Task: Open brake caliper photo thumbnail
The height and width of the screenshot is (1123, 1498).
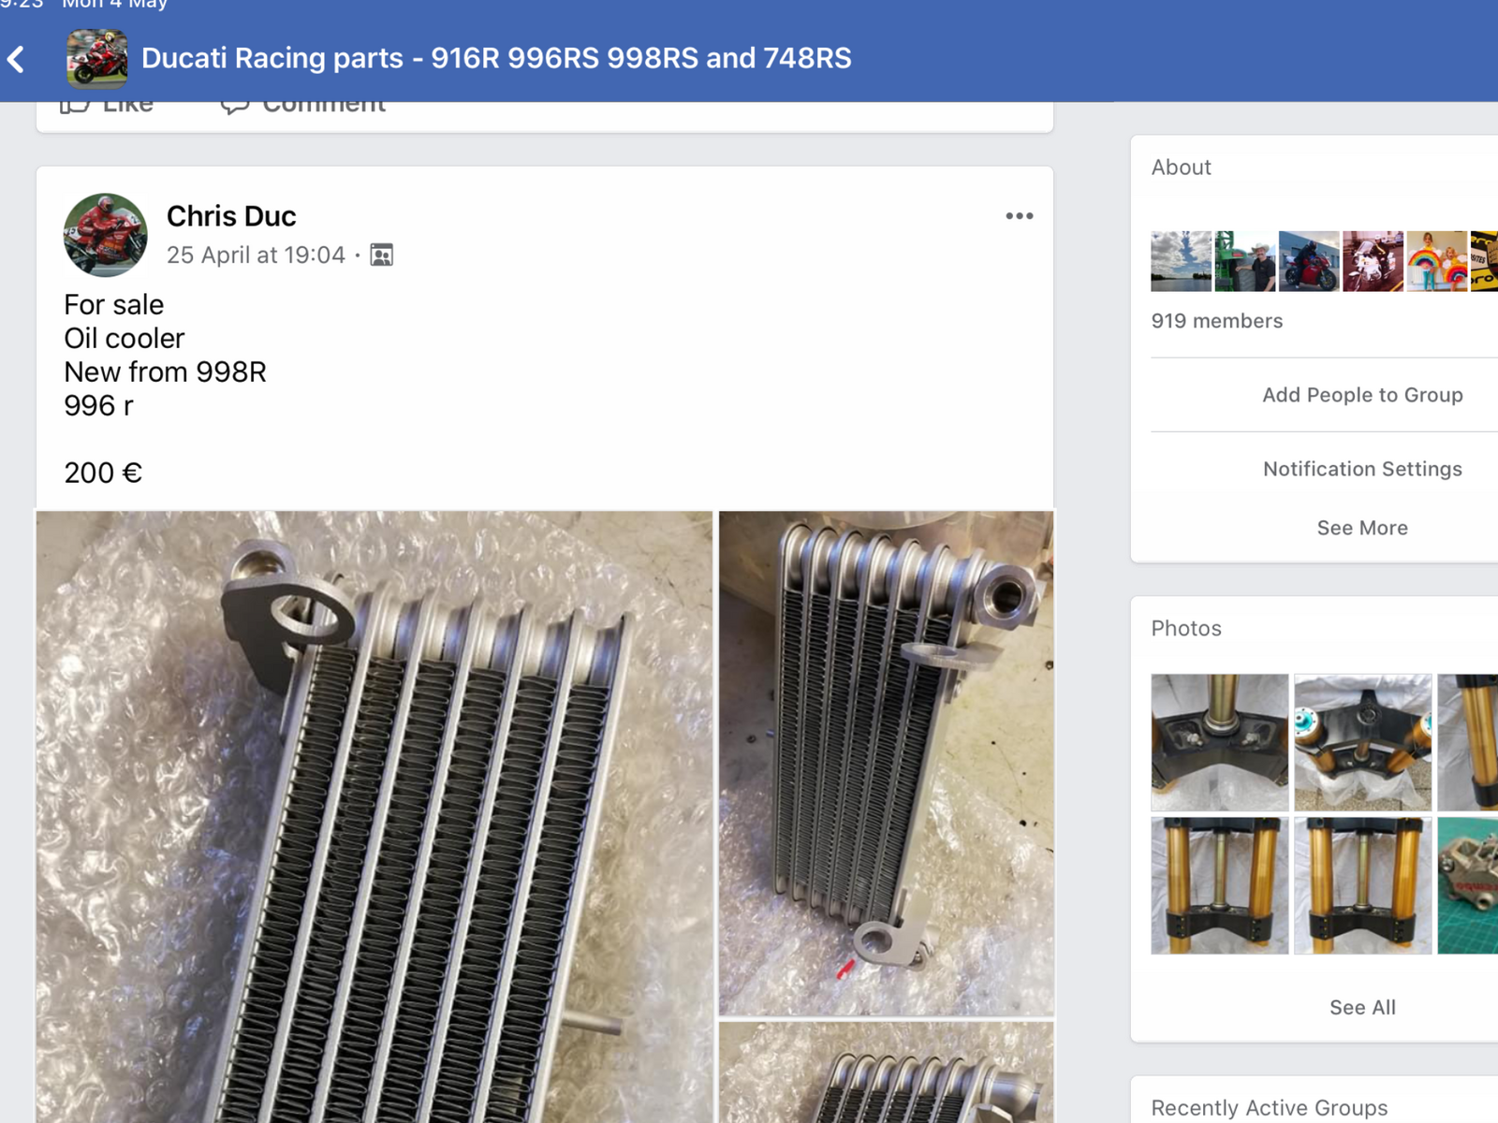Action: [x=1468, y=885]
